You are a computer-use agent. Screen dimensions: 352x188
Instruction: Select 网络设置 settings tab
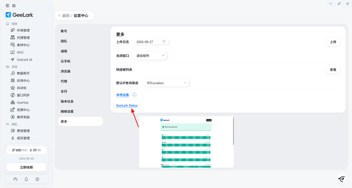80,112
